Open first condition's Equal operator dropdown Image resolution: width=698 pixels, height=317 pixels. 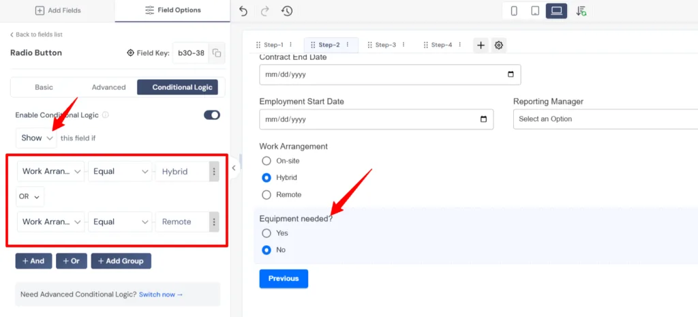click(x=120, y=171)
